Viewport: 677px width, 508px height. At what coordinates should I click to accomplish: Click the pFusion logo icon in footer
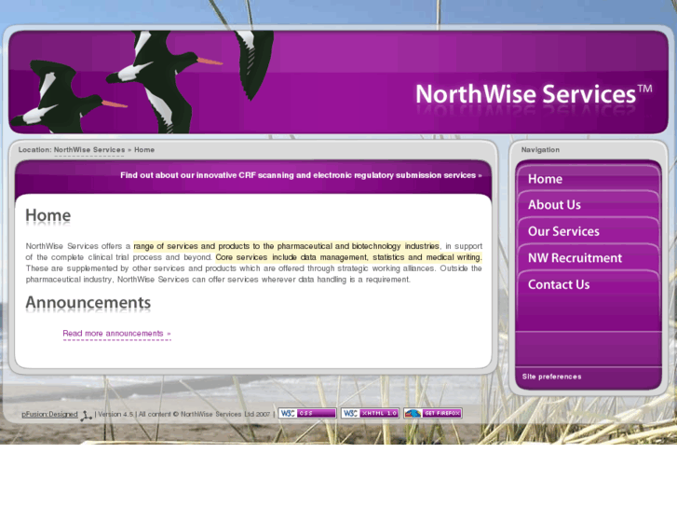pyautogui.click(x=87, y=415)
